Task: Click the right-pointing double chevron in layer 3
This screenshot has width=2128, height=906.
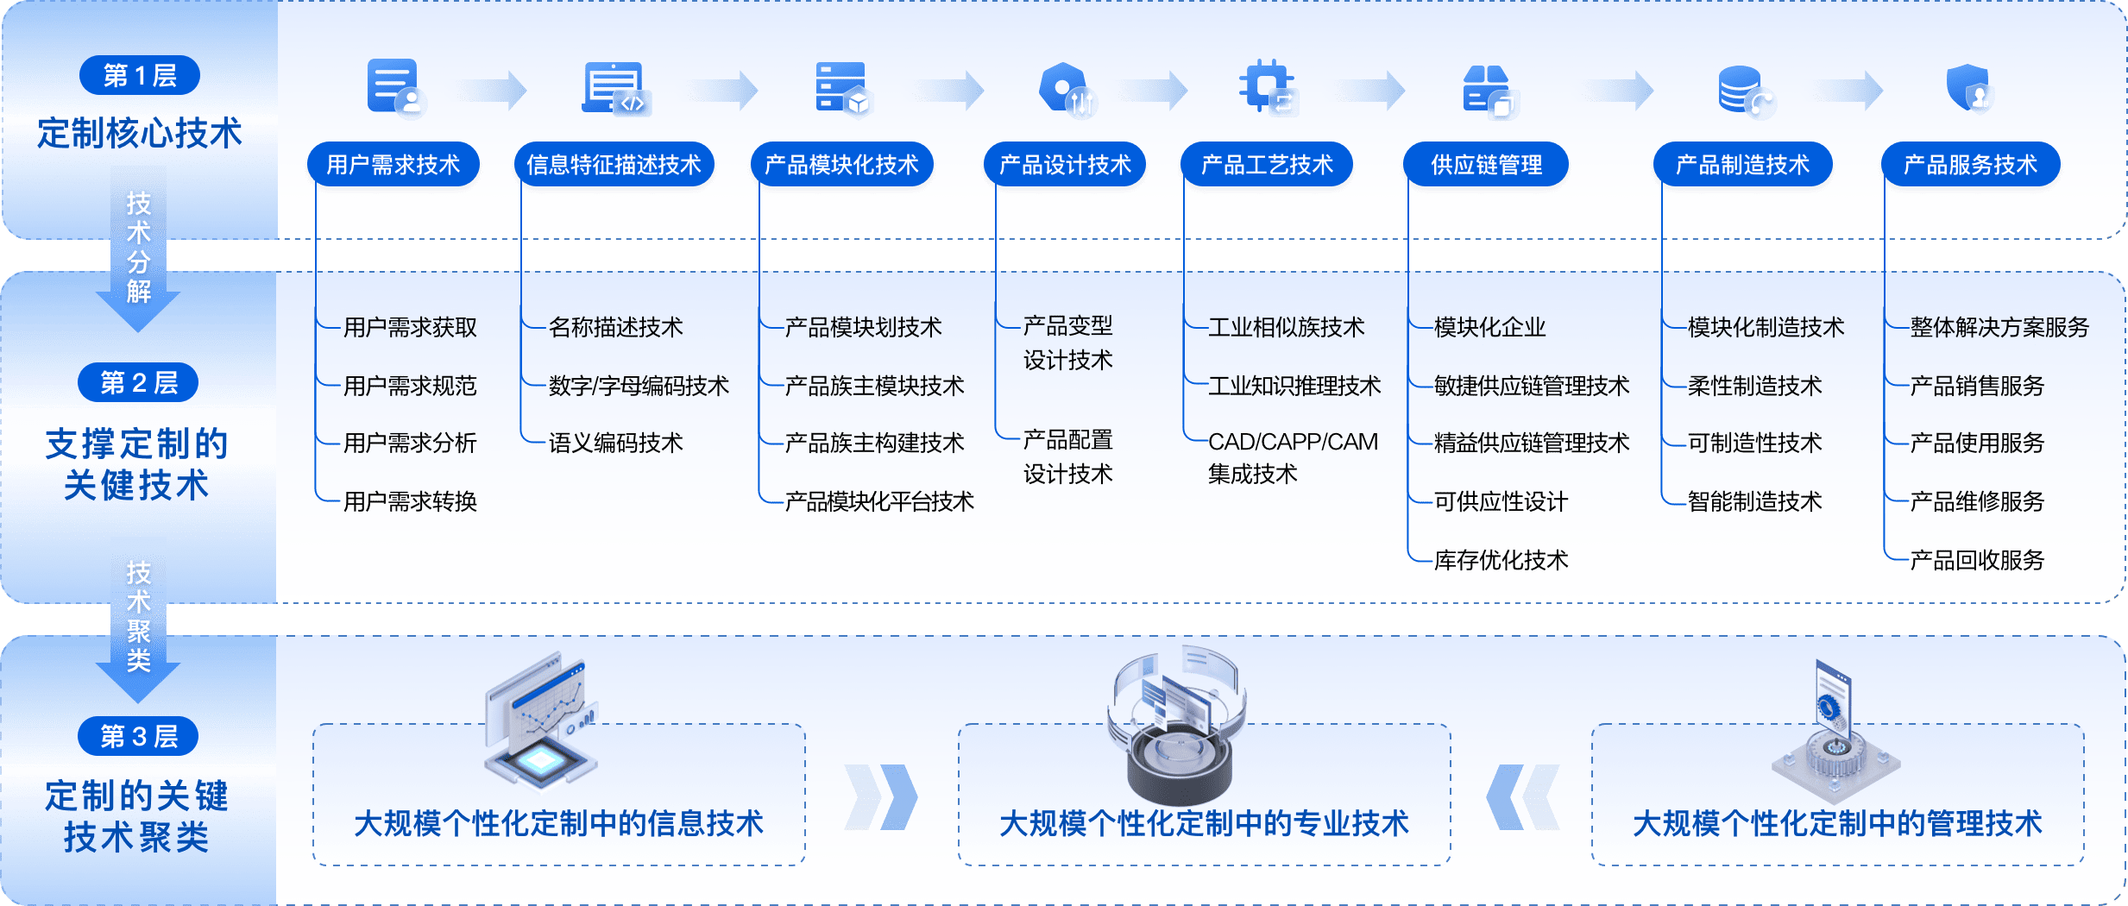Action: pos(880,797)
